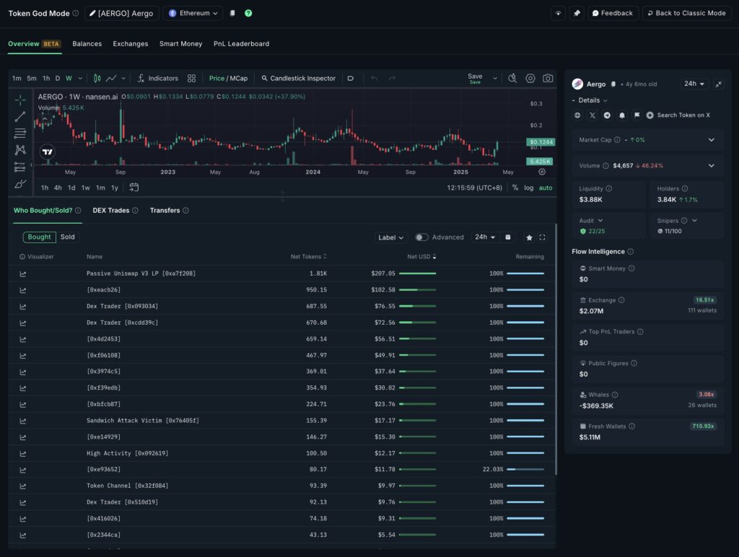Collapse the Aergo side panel
This screenshot has width=739, height=557.
tap(718, 84)
